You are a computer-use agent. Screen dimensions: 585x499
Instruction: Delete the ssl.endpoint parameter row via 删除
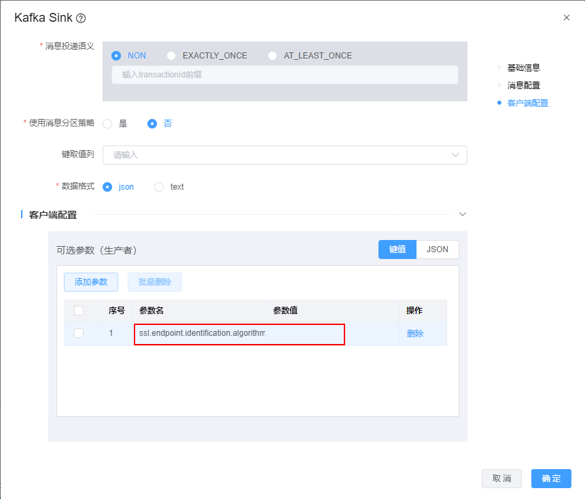pos(415,334)
